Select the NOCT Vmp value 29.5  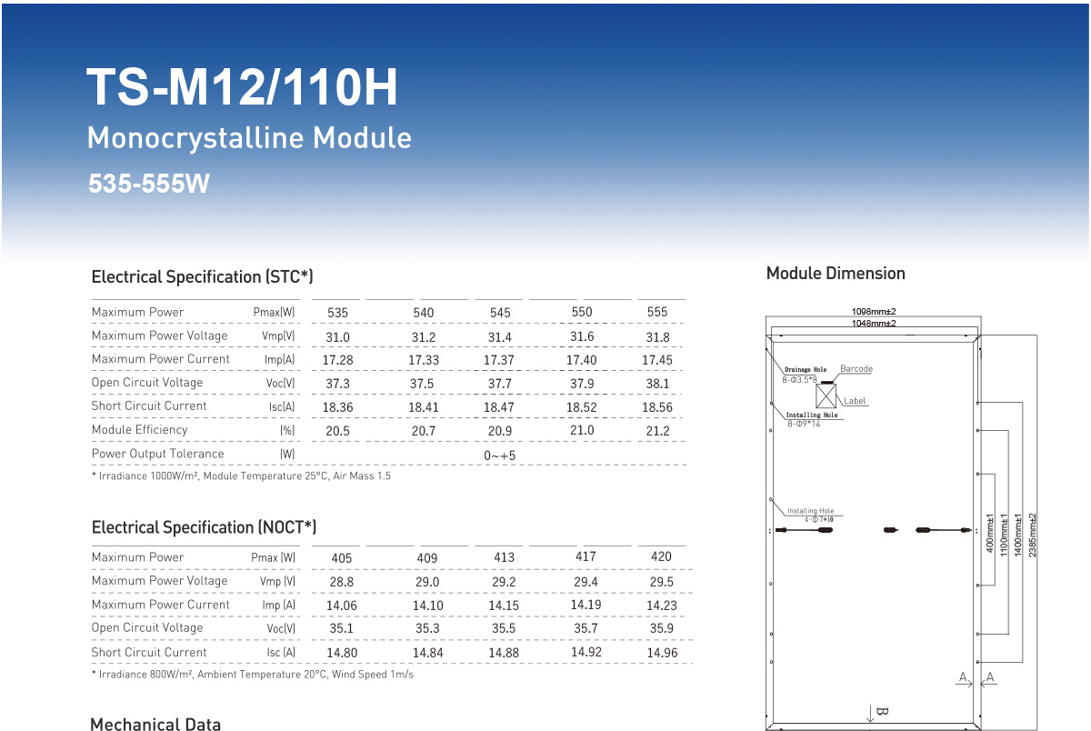662,582
